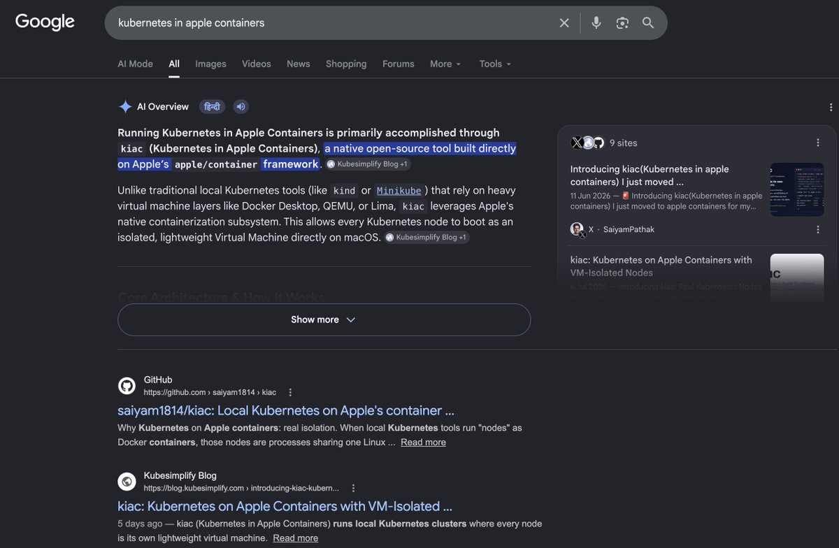Open Kubesimplify 'kiac: Kubernetes on Apple Containers' result
839x548 pixels.
click(285, 506)
